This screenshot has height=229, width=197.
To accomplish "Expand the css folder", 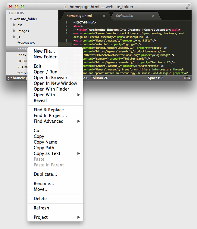I will [14, 25].
